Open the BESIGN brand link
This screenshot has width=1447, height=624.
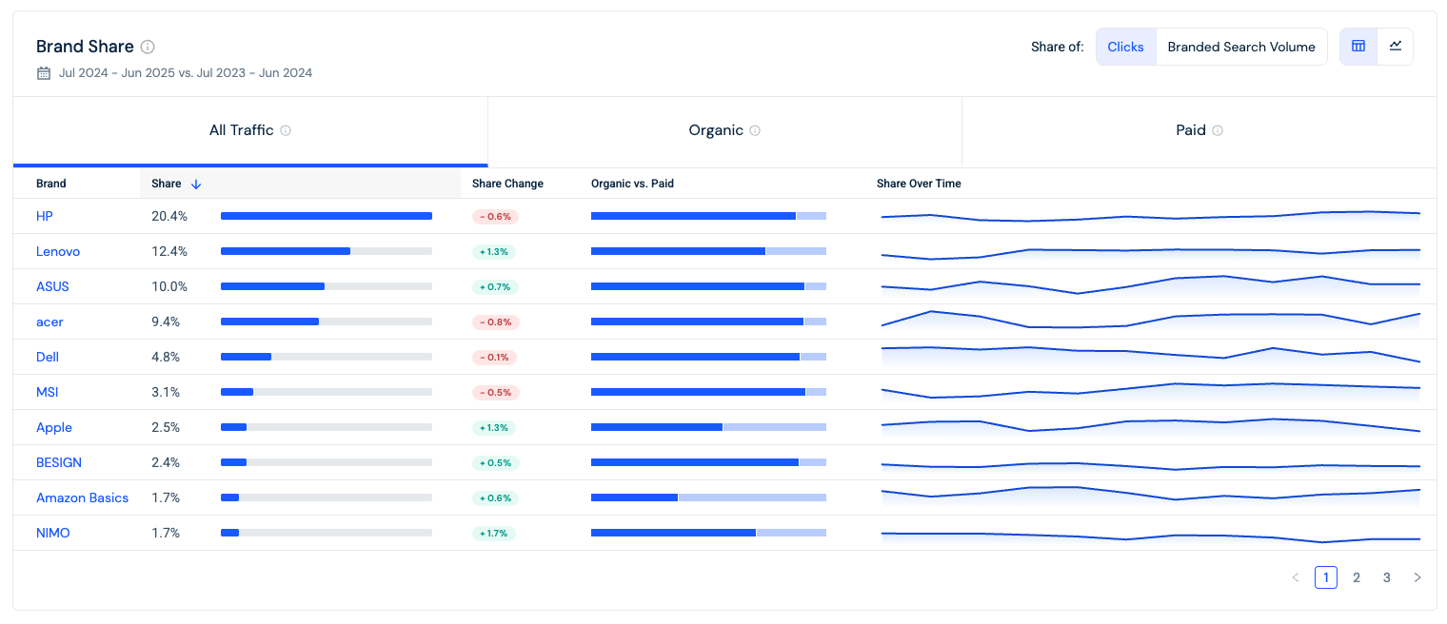click(x=59, y=462)
